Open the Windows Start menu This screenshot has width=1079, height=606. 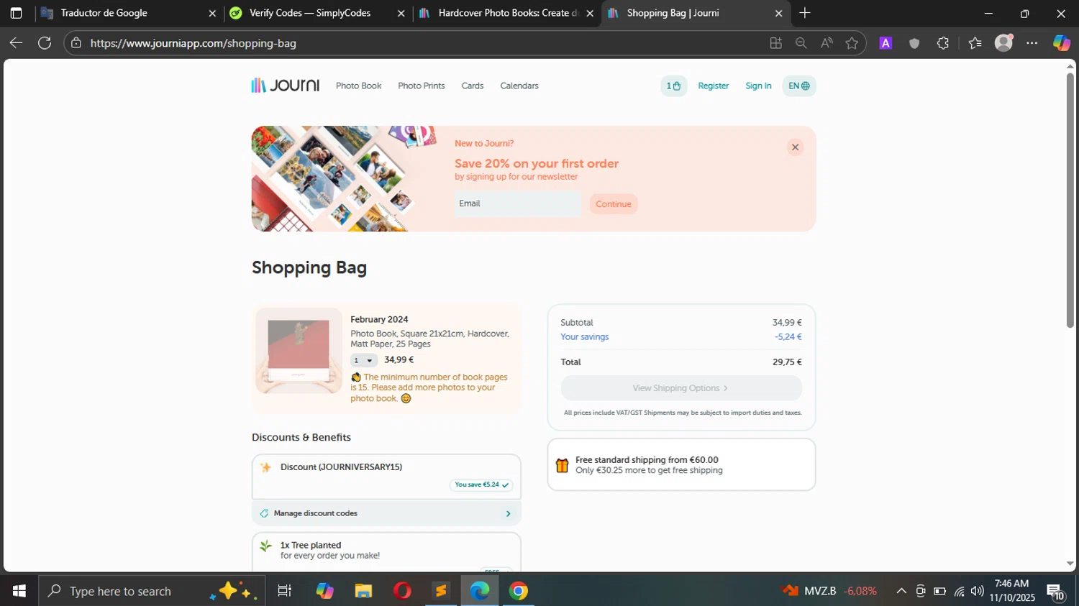click(19, 591)
